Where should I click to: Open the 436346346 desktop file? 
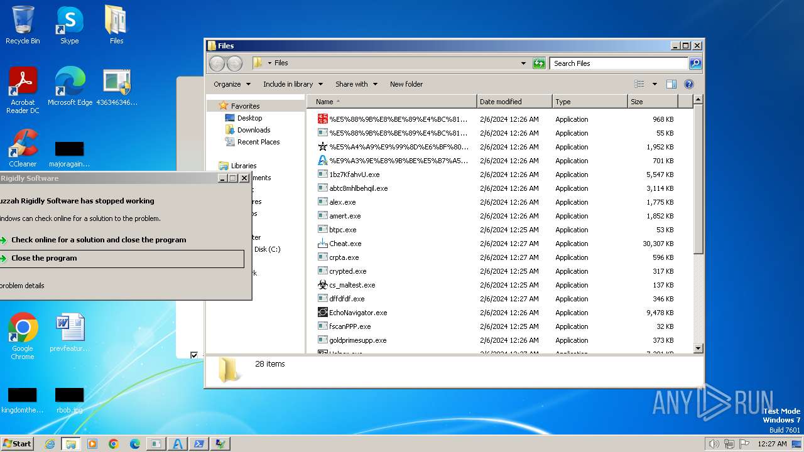(116, 87)
